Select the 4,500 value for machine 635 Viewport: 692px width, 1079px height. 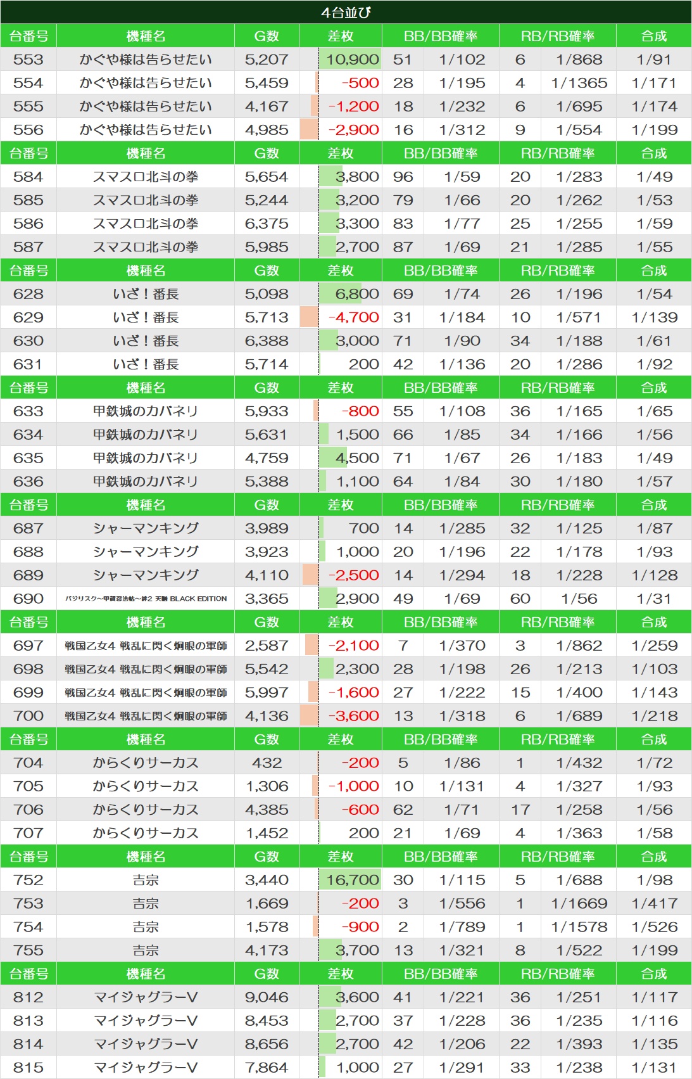pyautogui.click(x=357, y=458)
